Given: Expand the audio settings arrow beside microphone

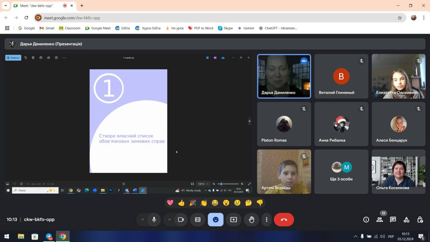Looking at the screenshot, I should 142,219.
